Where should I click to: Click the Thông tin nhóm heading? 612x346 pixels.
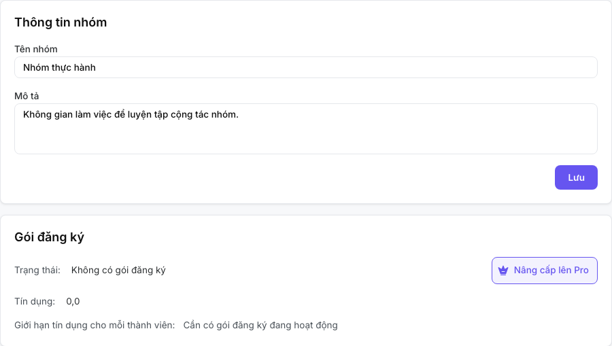click(x=61, y=22)
